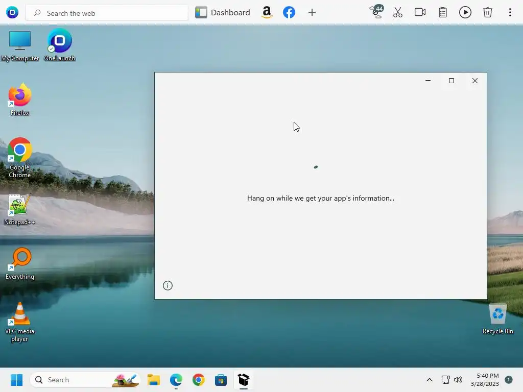The height and width of the screenshot is (392, 523).
Task: Click the play media icon in OneLaunch bar
Action: [x=465, y=13]
